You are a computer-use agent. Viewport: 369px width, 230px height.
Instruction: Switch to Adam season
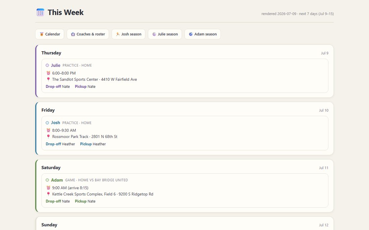point(203,34)
